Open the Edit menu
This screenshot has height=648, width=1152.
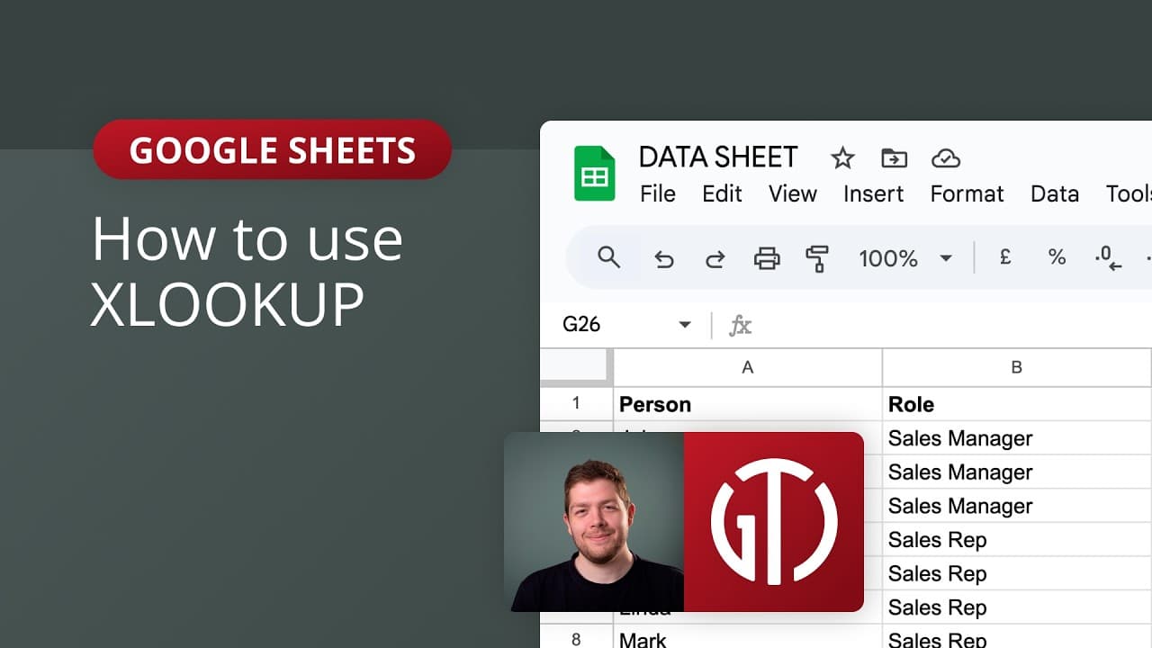pos(722,193)
